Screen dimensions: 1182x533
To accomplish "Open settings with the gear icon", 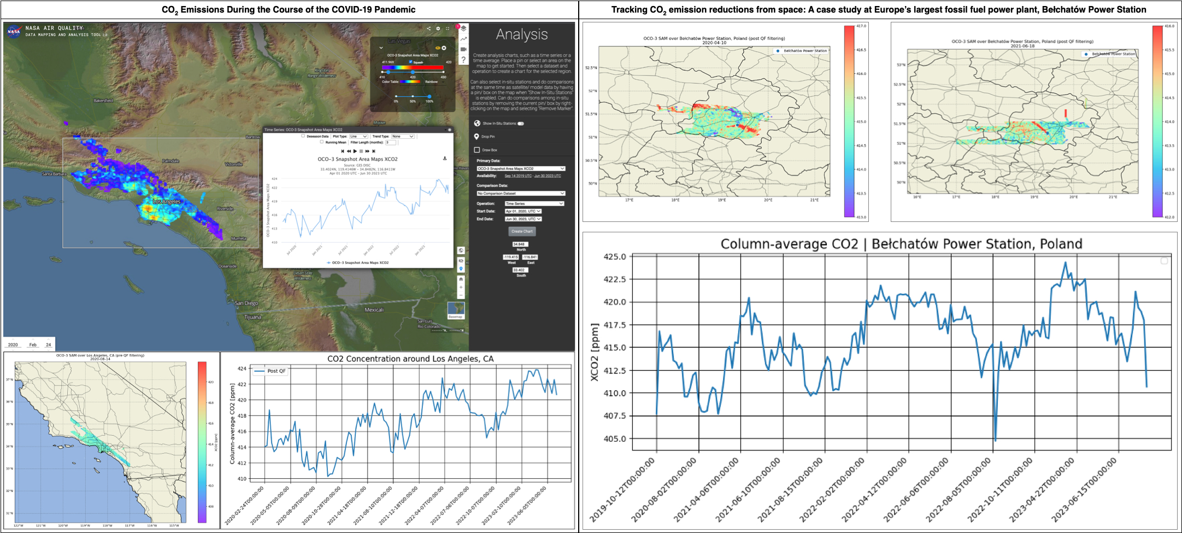I will point(438,28).
